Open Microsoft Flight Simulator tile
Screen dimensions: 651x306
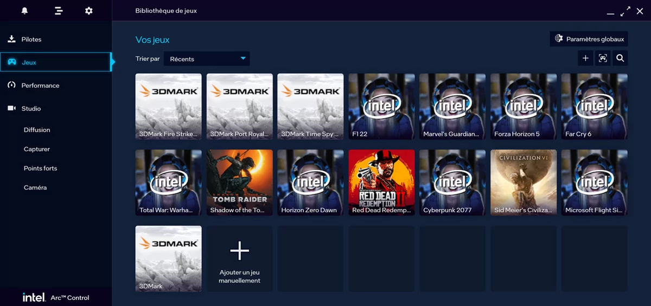click(x=595, y=183)
